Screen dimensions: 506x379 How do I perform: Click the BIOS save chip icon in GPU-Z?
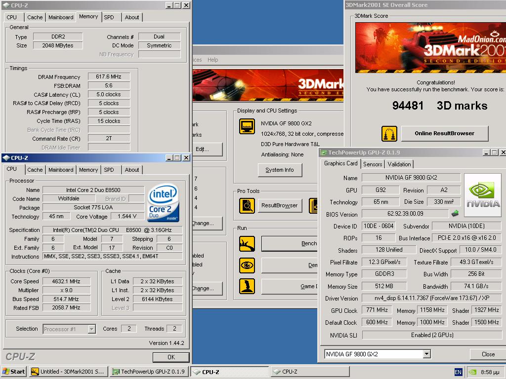coord(455,213)
